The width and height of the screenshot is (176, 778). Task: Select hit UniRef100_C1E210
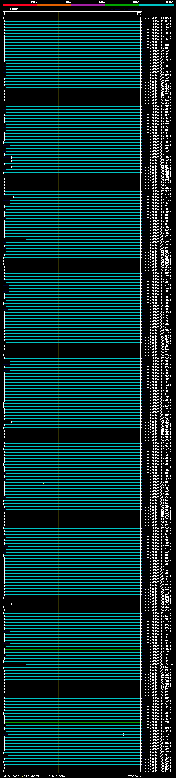coord(158,349)
